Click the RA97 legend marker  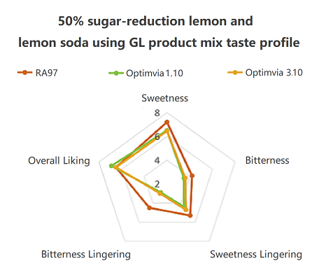(x=24, y=73)
